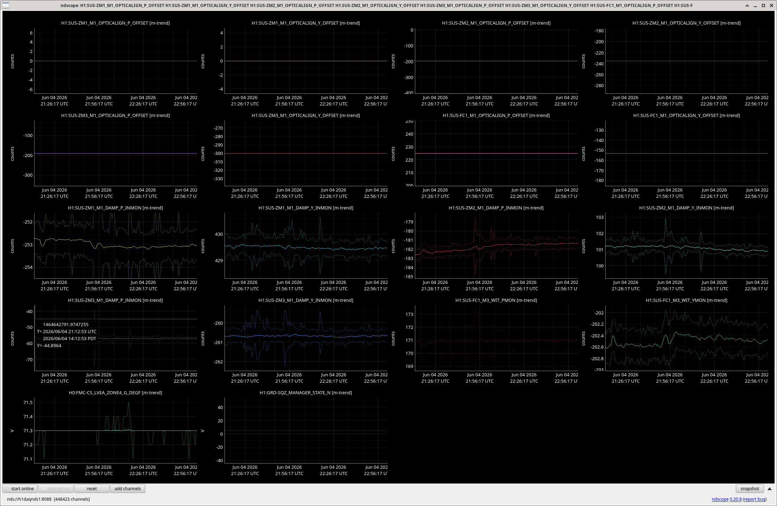Click the stop online button

[56, 488]
